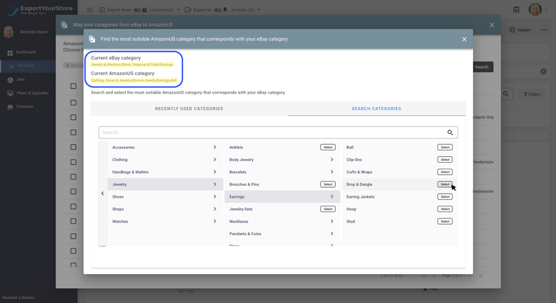The image size is (556, 303).
Task: Select the Earring Jackets category
Action: [445, 196]
